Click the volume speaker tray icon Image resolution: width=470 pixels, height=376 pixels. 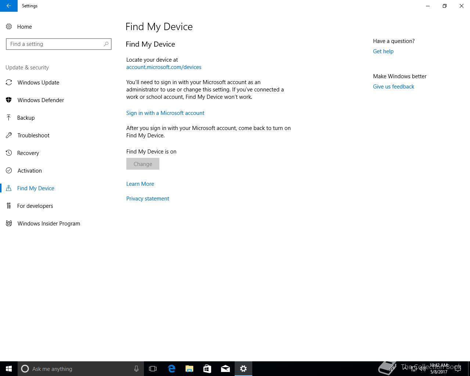coord(423,369)
